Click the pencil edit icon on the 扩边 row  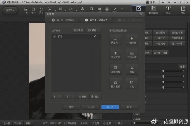[95, 36]
